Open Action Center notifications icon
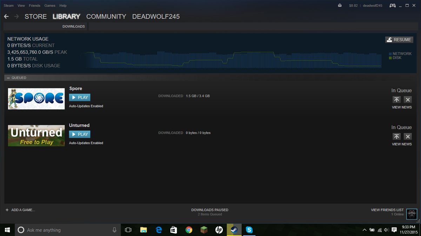 point(394,230)
